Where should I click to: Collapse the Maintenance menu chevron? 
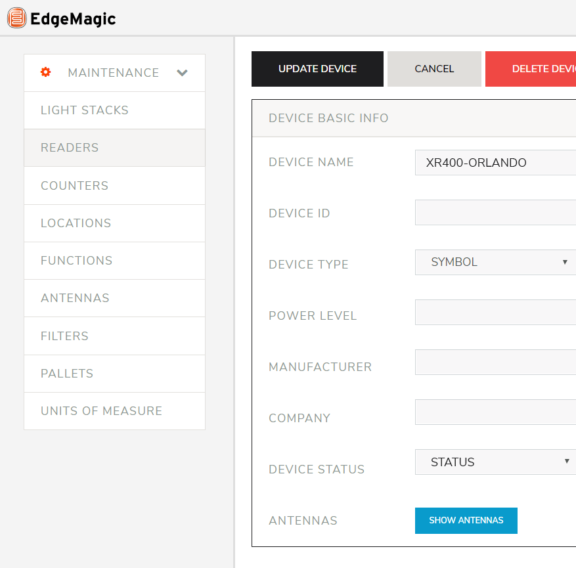[x=182, y=73]
